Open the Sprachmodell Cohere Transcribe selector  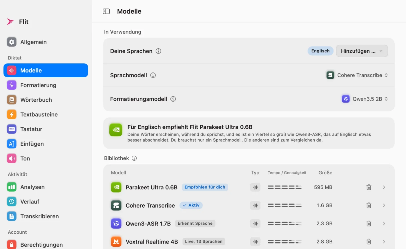[357, 75]
